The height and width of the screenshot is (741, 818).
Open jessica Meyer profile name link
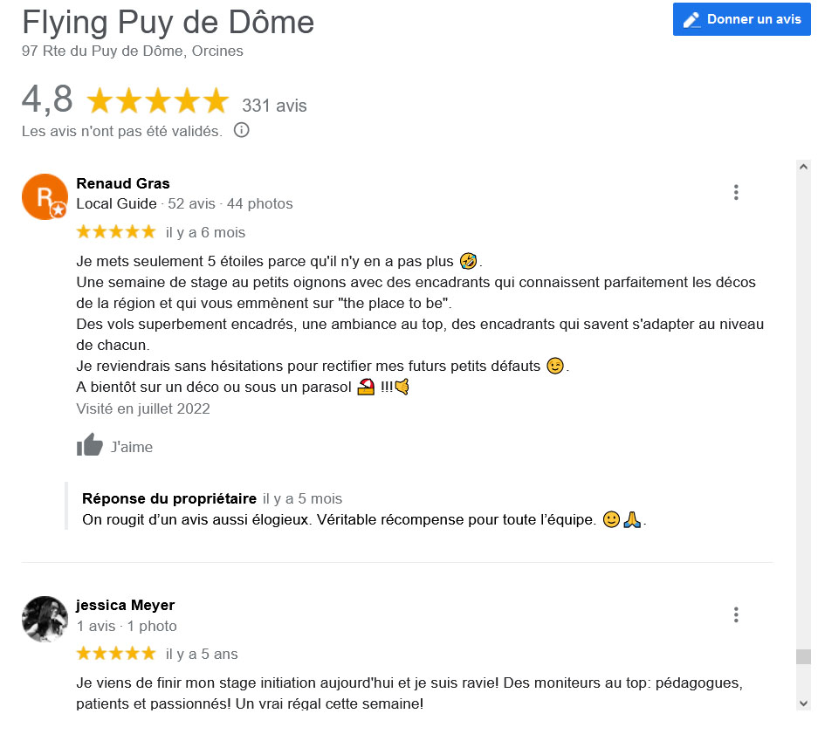pos(125,605)
